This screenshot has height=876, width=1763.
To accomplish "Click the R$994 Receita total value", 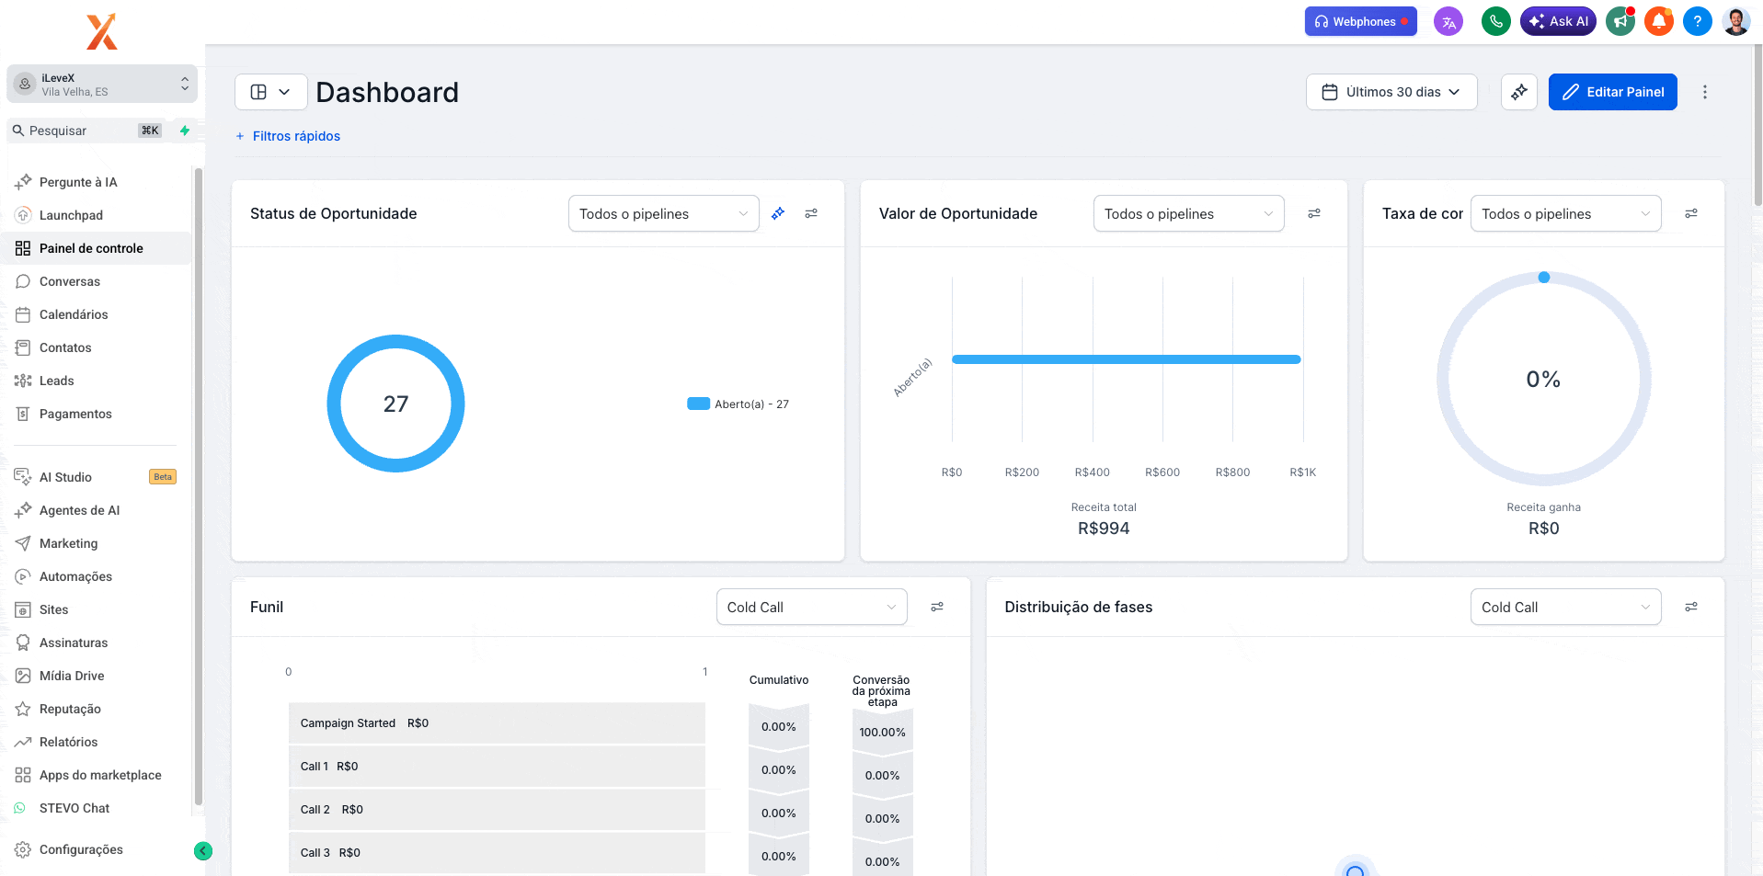I will click(x=1104, y=529).
